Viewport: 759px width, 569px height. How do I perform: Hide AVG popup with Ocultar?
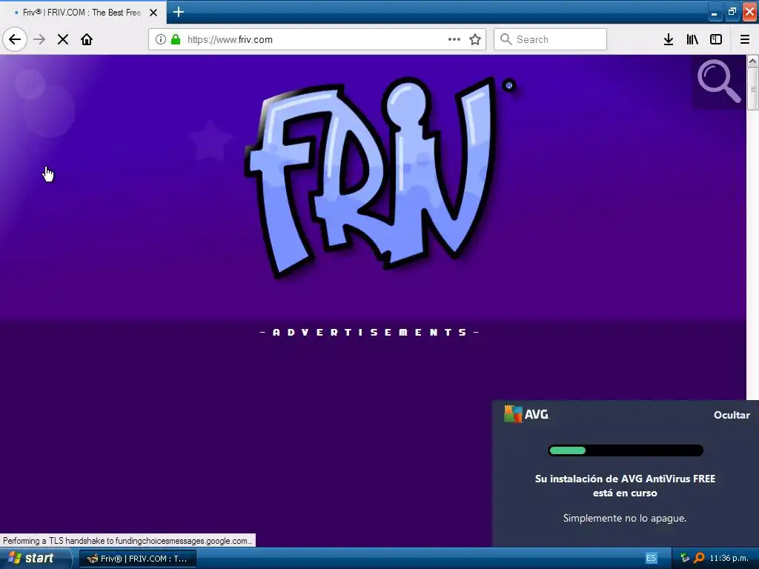tap(732, 415)
